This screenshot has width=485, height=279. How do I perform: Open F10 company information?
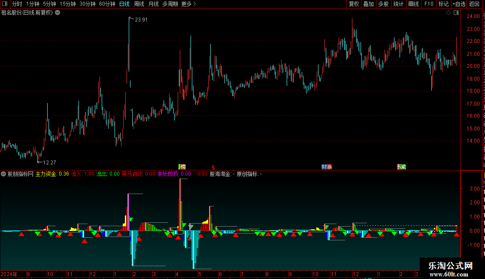click(428, 4)
